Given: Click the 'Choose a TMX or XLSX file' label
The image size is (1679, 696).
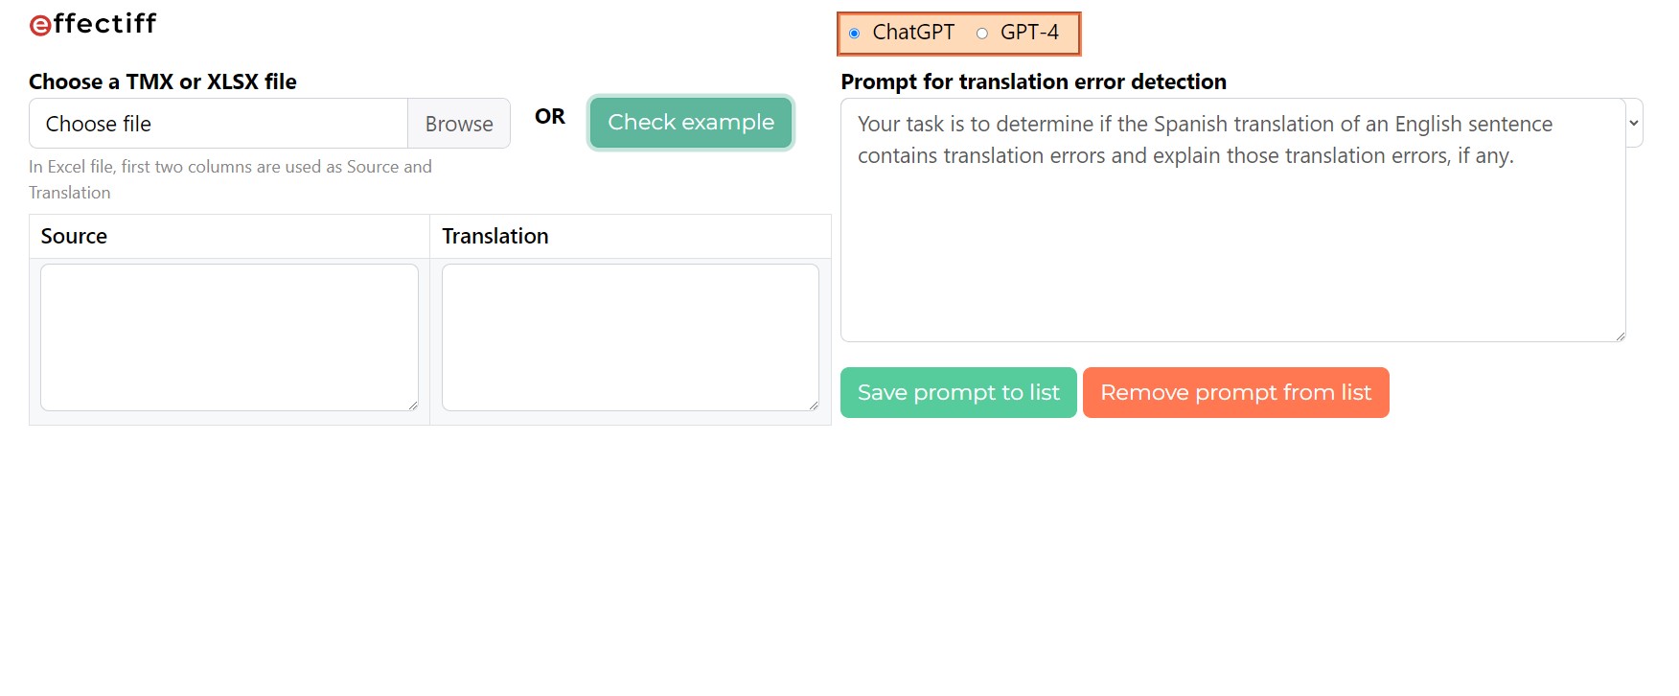Looking at the screenshot, I should point(163,82).
